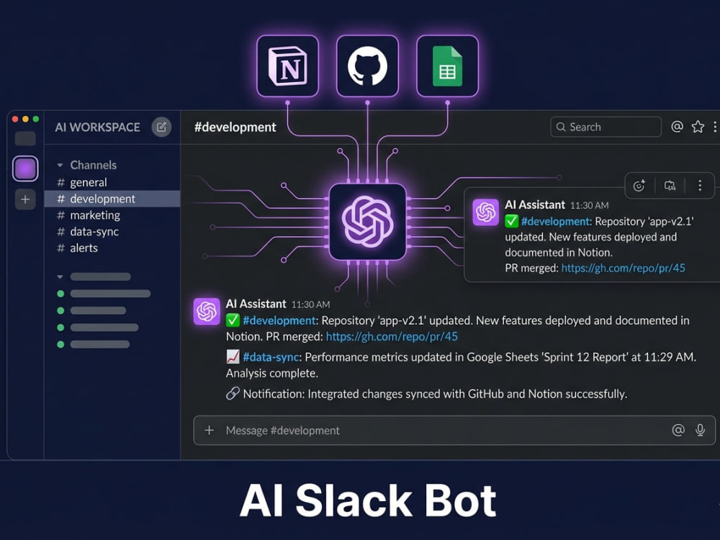720x540 pixels.
Task: Open more actions menu on hovered message
Action: (x=700, y=186)
